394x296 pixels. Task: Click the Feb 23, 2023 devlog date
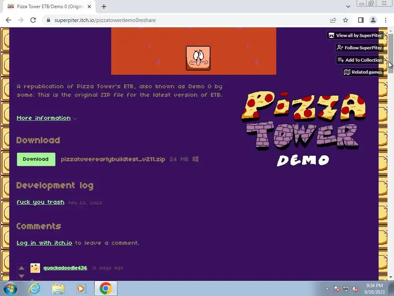click(85, 203)
